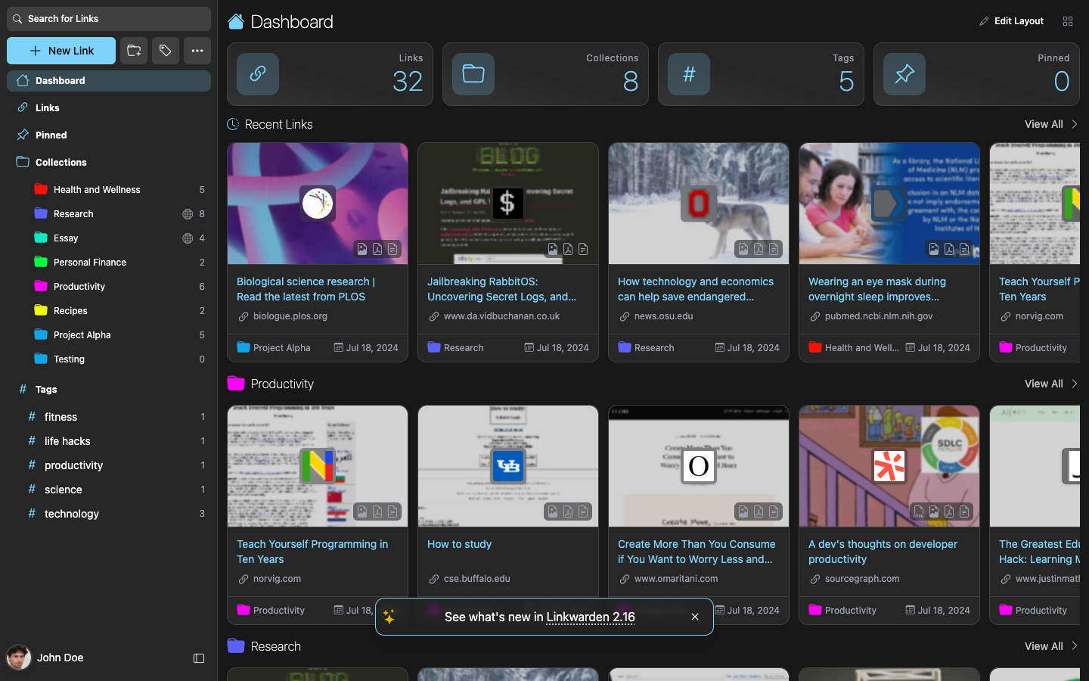Collapse the Tags section header
The width and height of the screenshot is (1089, 681).
point(109,390)
